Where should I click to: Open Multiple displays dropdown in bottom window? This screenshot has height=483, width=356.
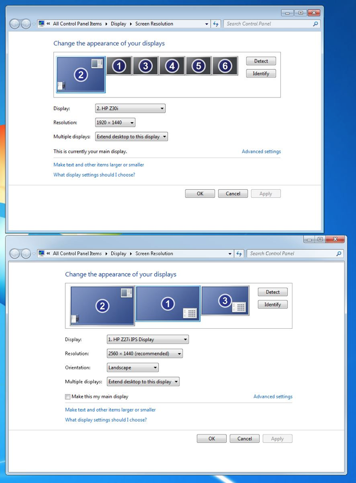(143, 382)
